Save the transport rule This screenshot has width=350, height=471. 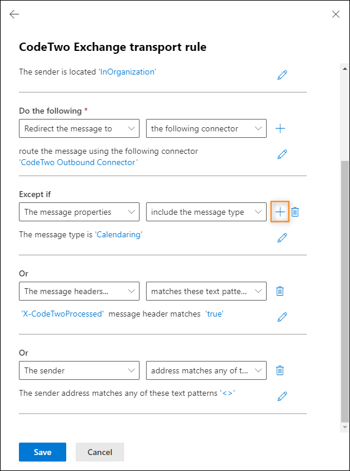coord(43,452)
